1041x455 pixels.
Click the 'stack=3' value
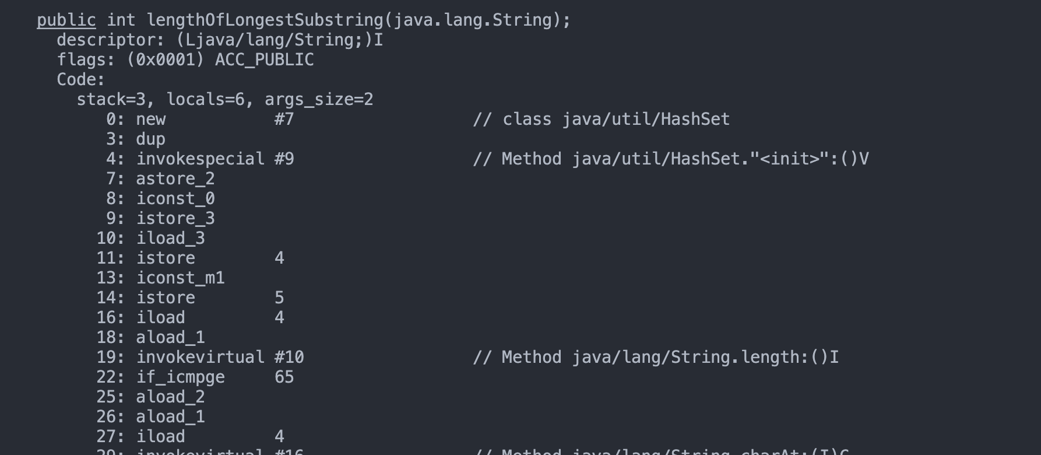pos(111,100)
